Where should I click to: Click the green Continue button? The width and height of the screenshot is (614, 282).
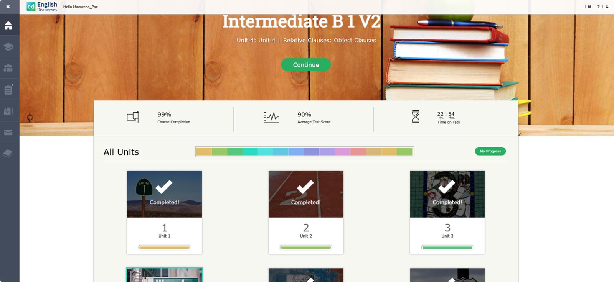click(306, 65)
